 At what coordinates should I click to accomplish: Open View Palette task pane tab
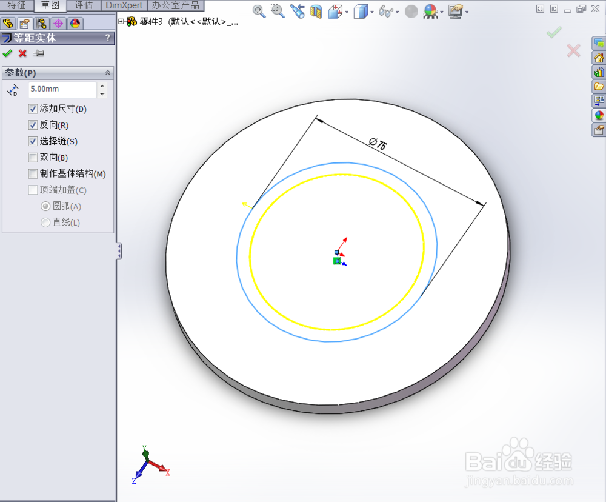click(x=599, y=101)
